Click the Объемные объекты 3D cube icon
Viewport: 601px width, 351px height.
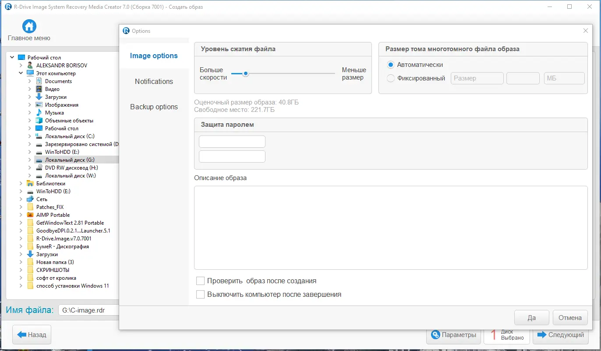(39, 121)
